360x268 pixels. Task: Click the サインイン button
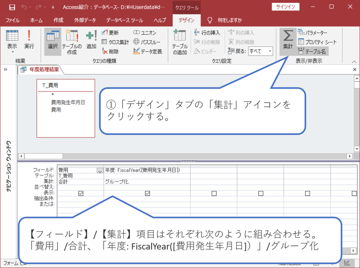coord(285,7)
